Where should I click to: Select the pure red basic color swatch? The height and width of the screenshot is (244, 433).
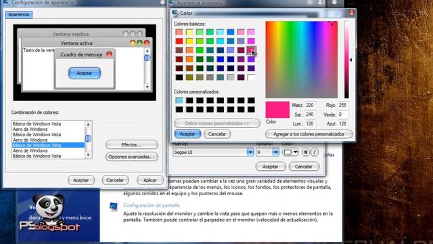tap(179, 41)
